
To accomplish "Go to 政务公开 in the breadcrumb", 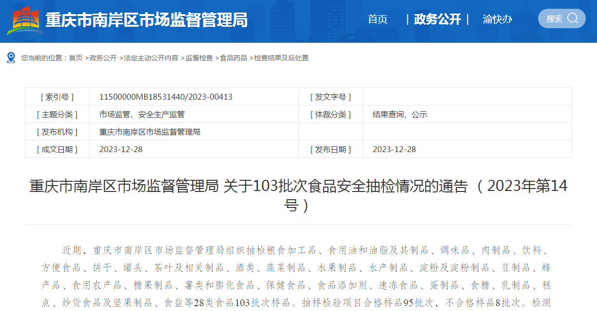I will point(103,58).
